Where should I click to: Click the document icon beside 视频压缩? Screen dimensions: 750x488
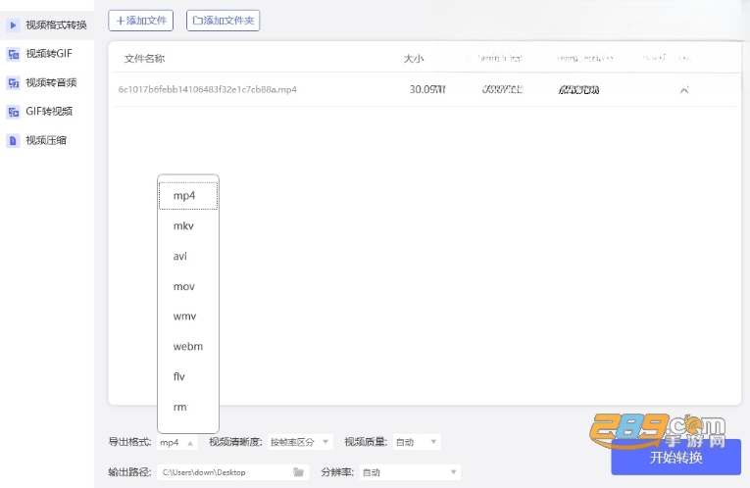click(x=13, y=140)
